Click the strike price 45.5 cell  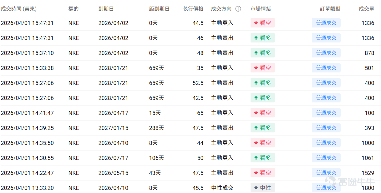click(x=198, y=188)
